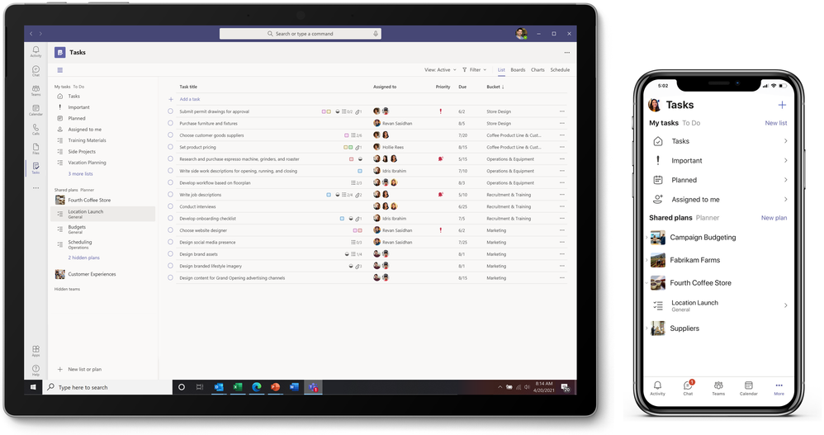Open the Files icon in left rail
Viewport: 824px width, 435px height.
click(36, 149)
